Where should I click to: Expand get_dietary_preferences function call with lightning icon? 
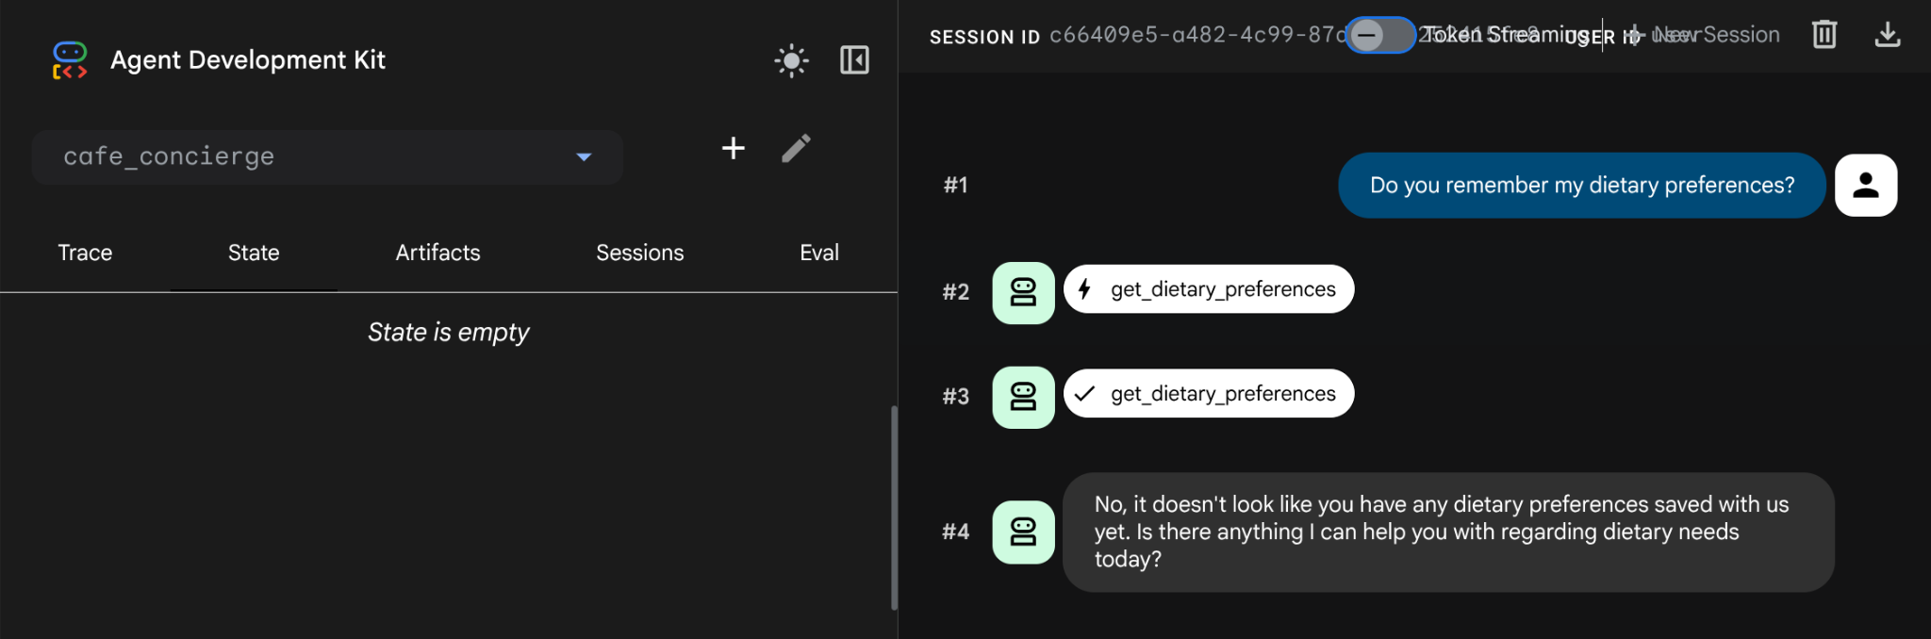point(1209,289)
